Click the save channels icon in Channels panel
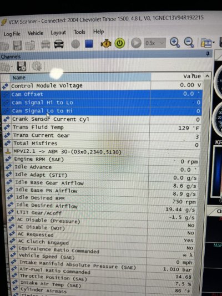The image size is (222, 296). click(22, 67)
